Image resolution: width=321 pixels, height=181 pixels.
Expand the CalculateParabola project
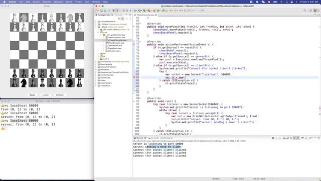(x=96, y=22)
